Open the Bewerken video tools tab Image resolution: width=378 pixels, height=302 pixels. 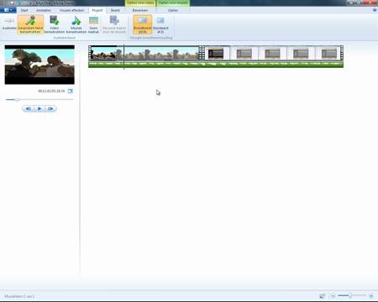click(140, 10)
